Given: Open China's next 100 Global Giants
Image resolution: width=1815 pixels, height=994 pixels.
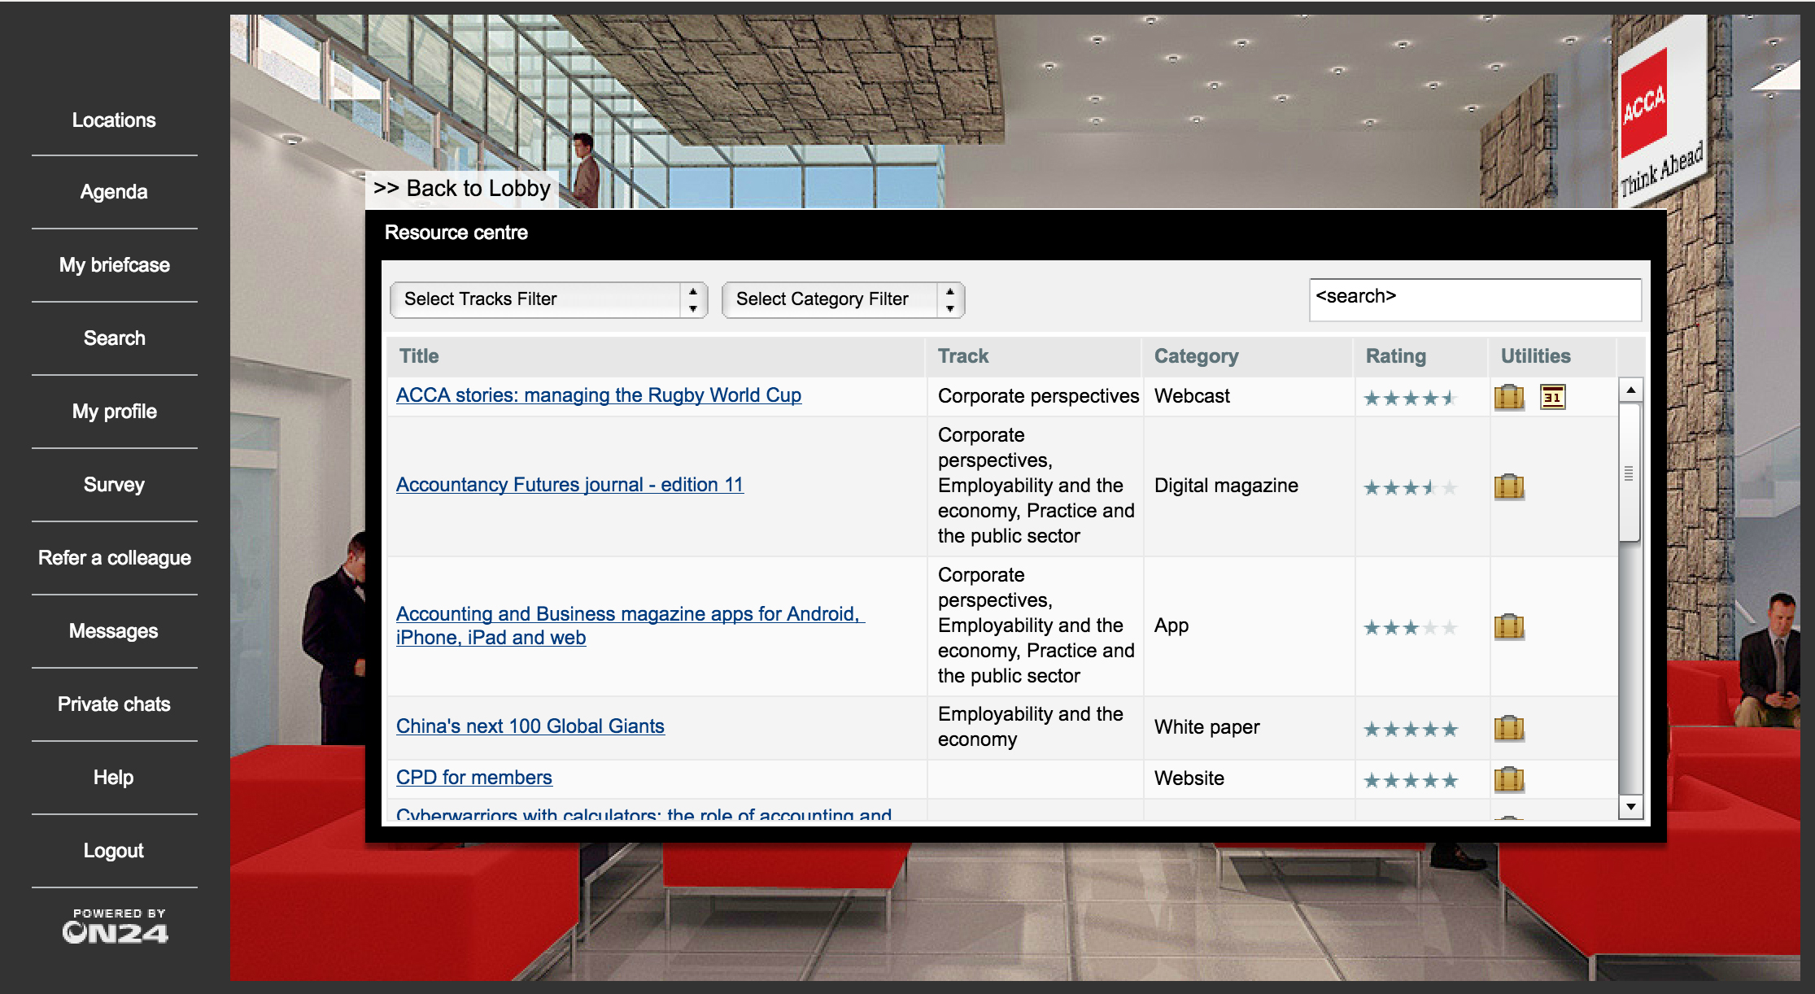Looking at the screenshot, I should coord(530,726).
